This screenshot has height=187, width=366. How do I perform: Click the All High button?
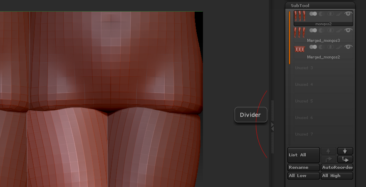[x=337, y=176]
